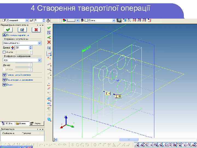Toggle checkbox beside the material icon

(x=86, y=20)
